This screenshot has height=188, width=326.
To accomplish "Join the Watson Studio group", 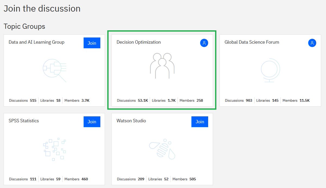I will point(200,122).
